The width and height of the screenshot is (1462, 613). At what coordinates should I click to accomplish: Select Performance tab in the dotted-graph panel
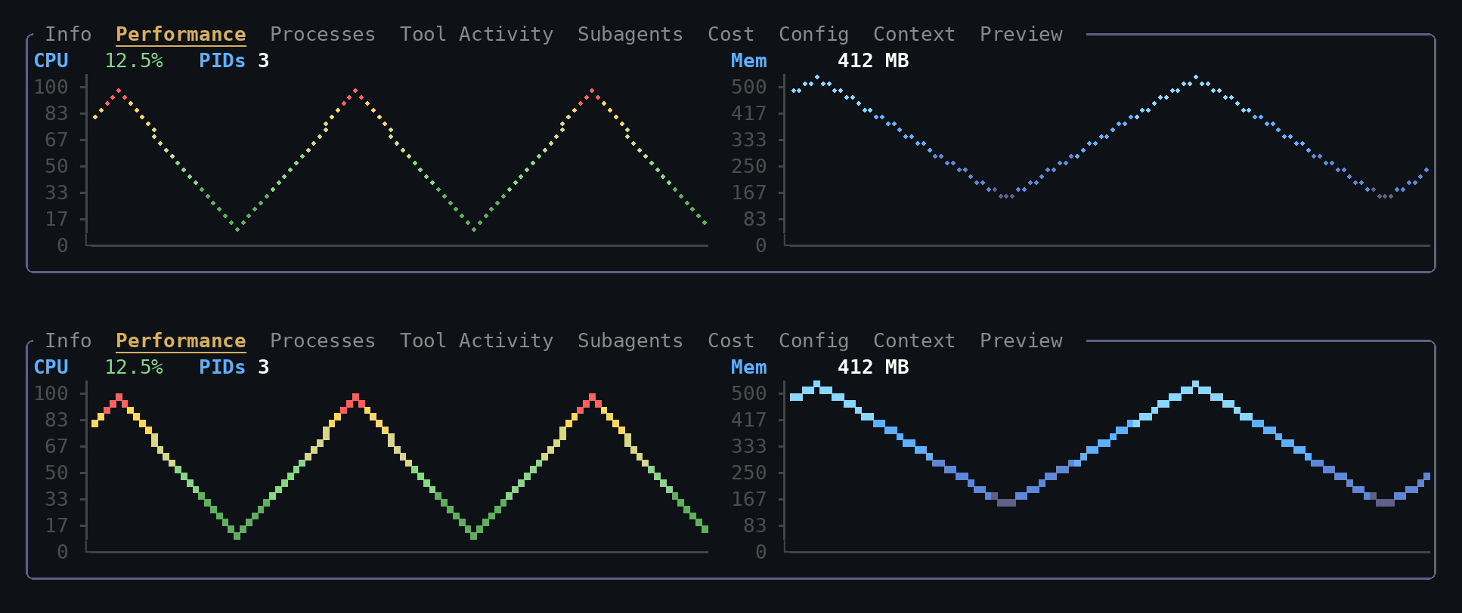(181, 34)
